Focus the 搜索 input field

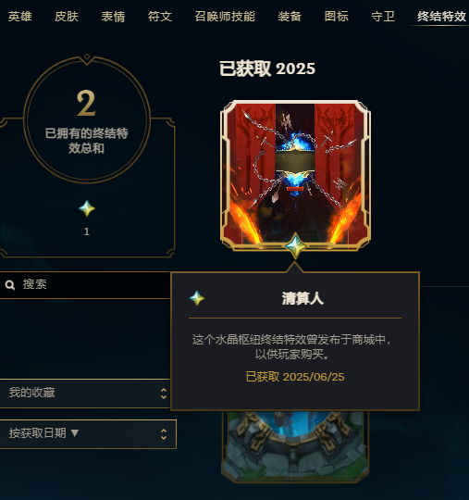(85, 285)
